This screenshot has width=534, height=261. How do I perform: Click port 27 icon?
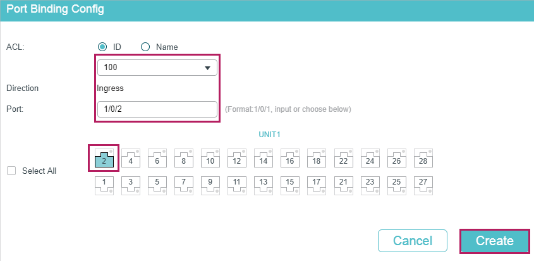(423, 185)
